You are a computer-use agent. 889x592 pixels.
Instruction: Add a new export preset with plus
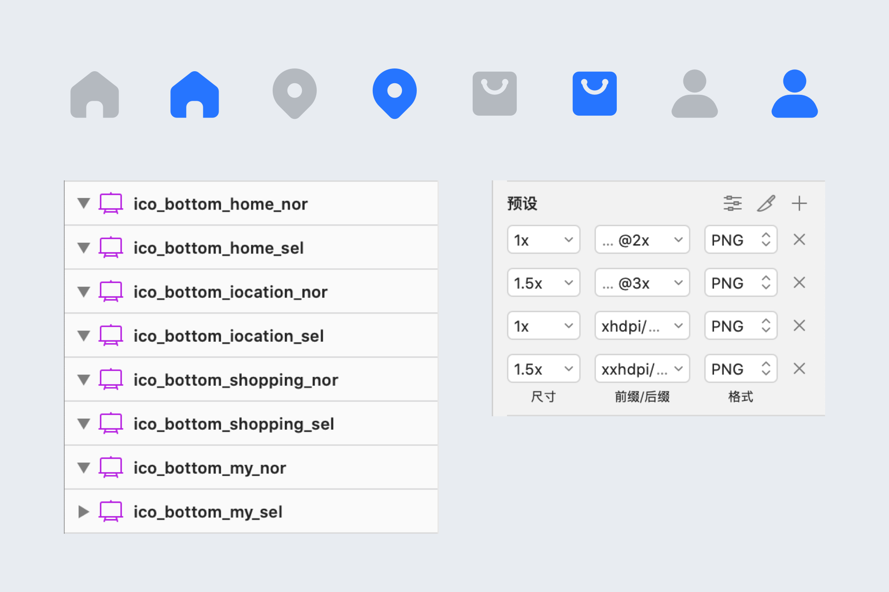coord(799,203)
